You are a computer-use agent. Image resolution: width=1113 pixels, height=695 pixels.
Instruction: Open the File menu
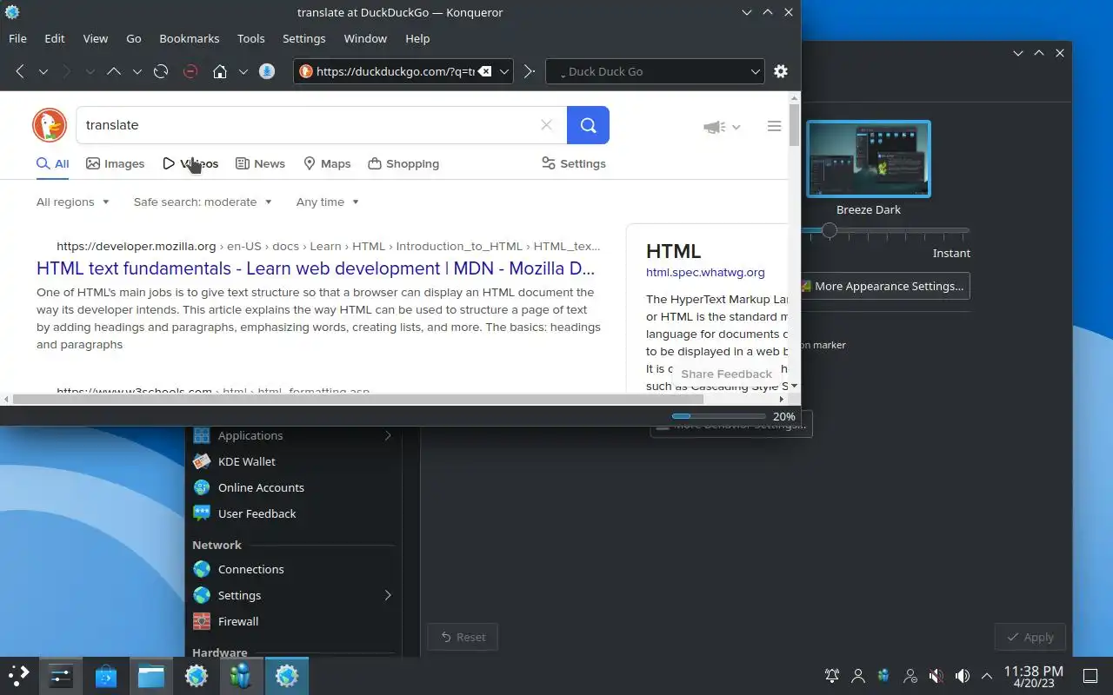click(17, 38)
